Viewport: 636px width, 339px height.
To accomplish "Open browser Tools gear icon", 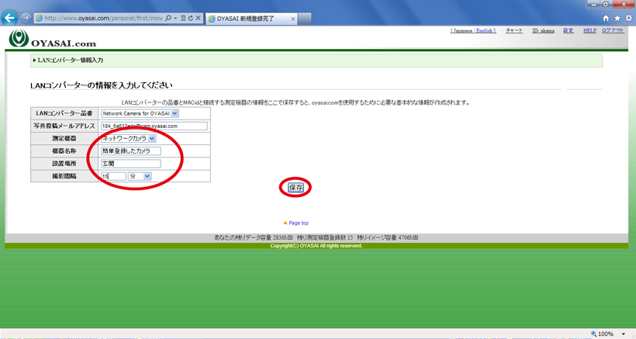I will [629, 19].
